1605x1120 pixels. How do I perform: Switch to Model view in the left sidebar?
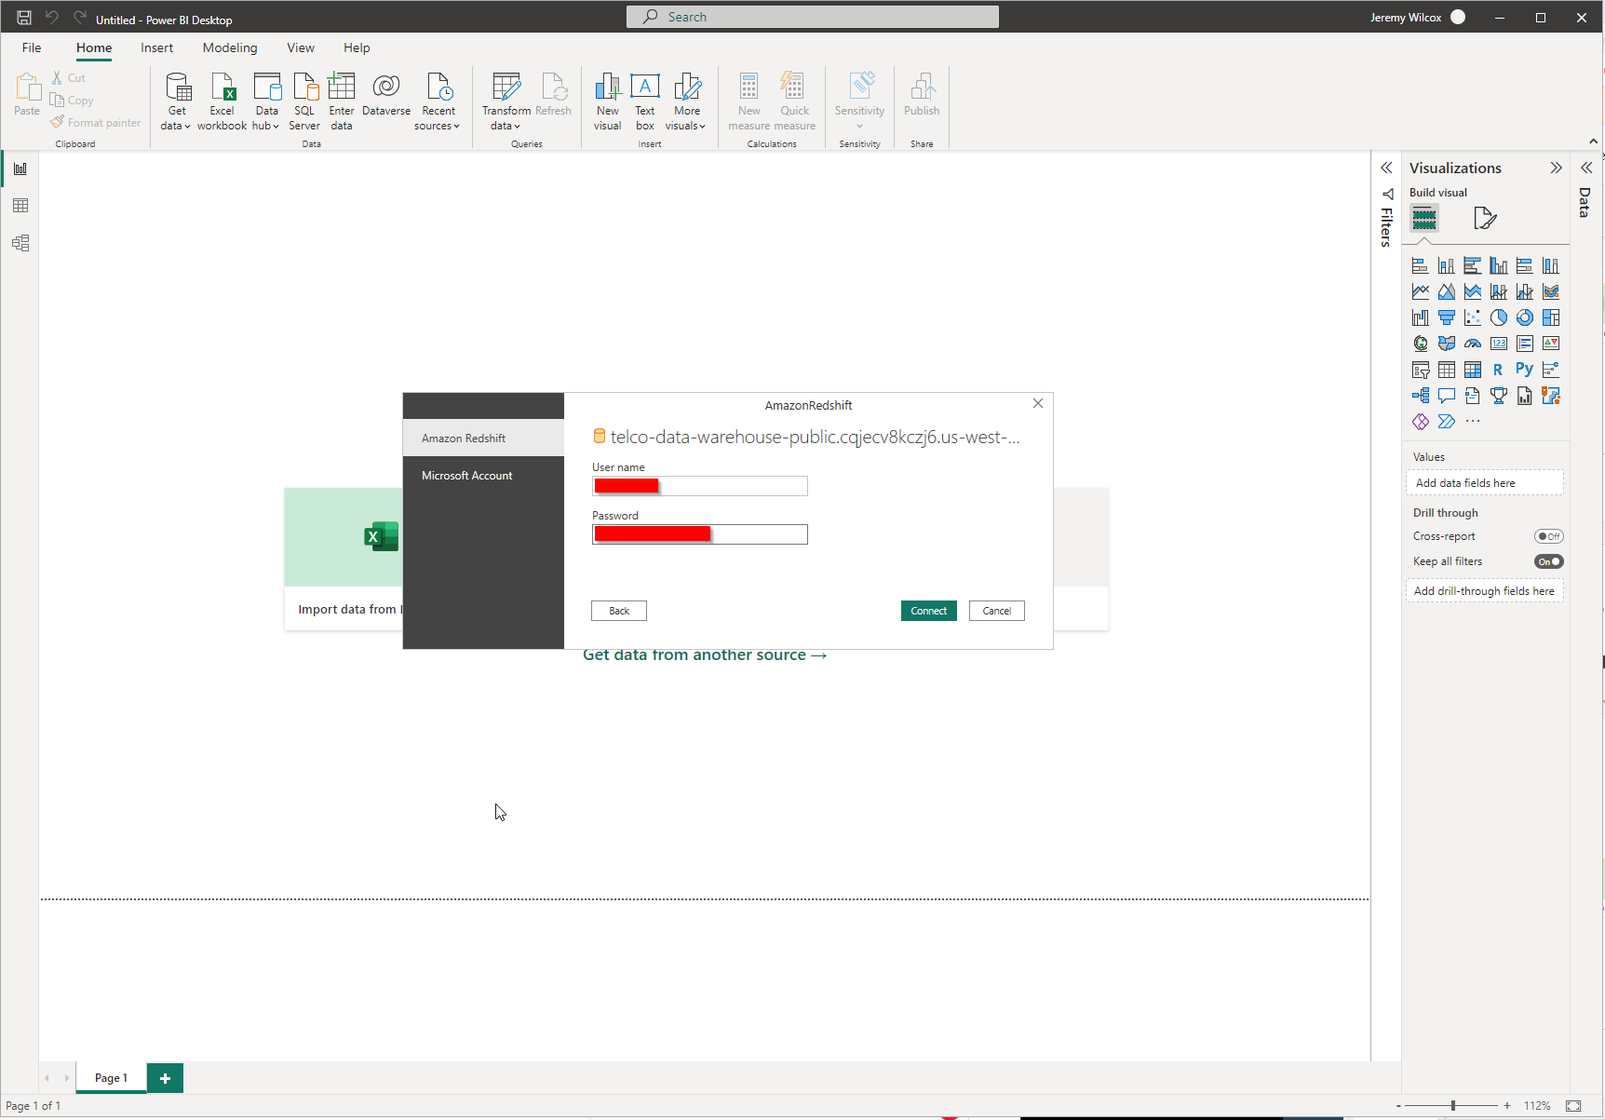click(20, 243)
